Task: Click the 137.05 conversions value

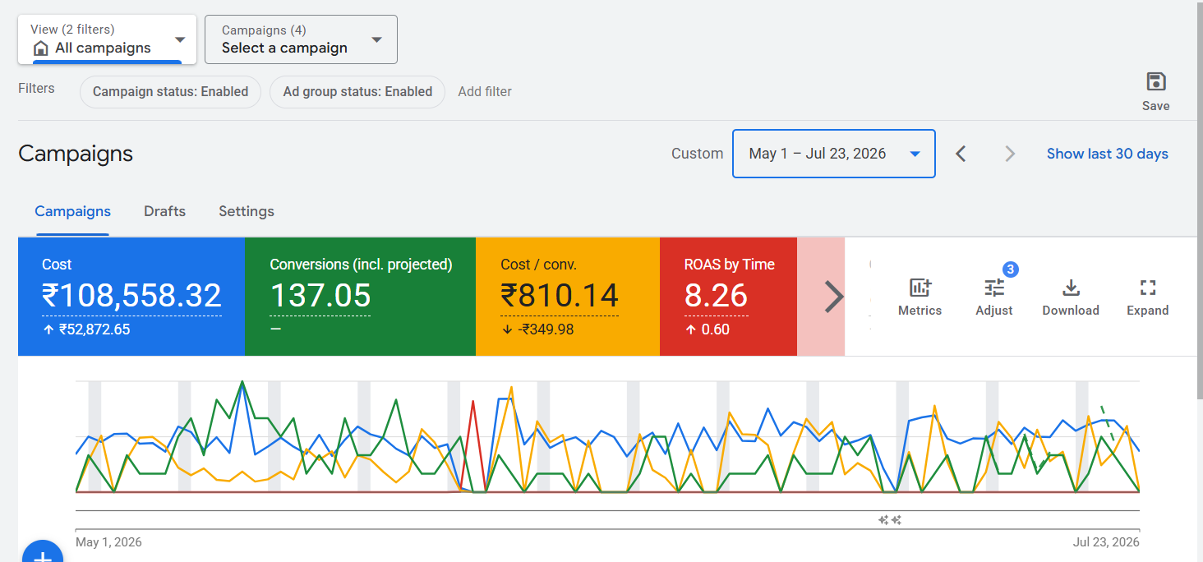Action: pos(320,296)
